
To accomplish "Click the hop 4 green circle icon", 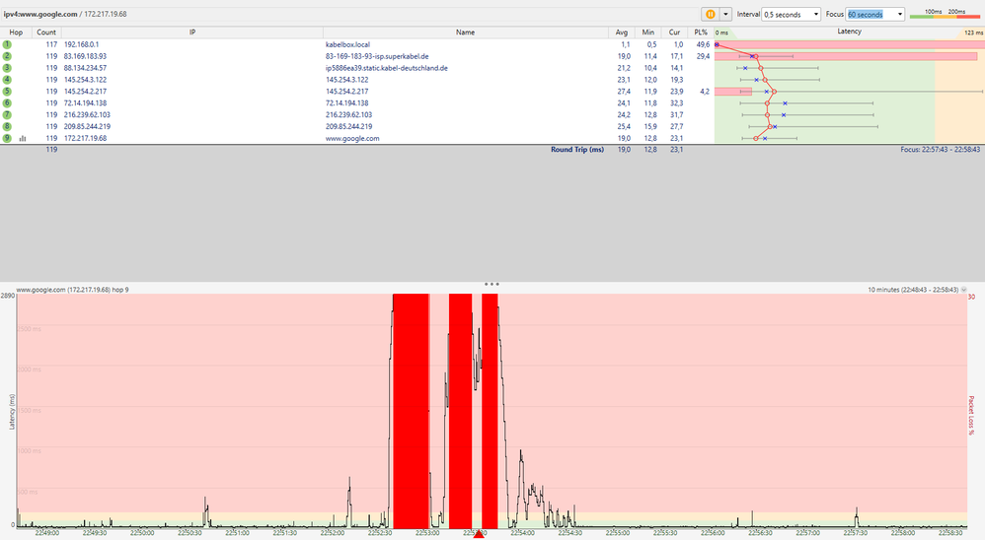I will click(7, 80).
